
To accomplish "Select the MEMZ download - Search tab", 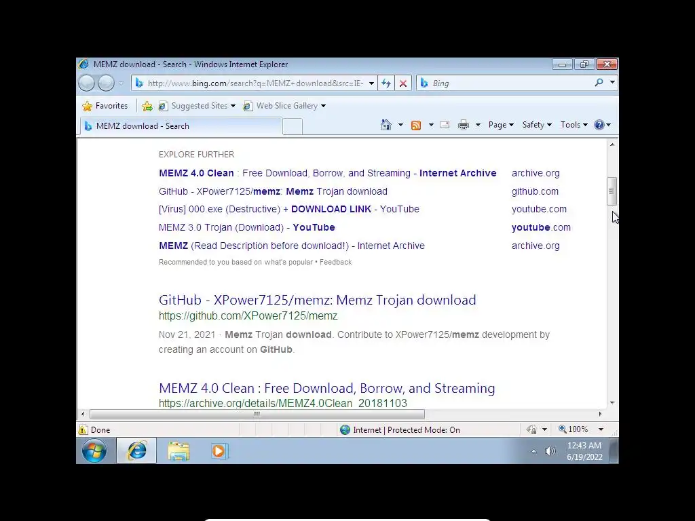I will pyautogui.click(x=181, y=126).
